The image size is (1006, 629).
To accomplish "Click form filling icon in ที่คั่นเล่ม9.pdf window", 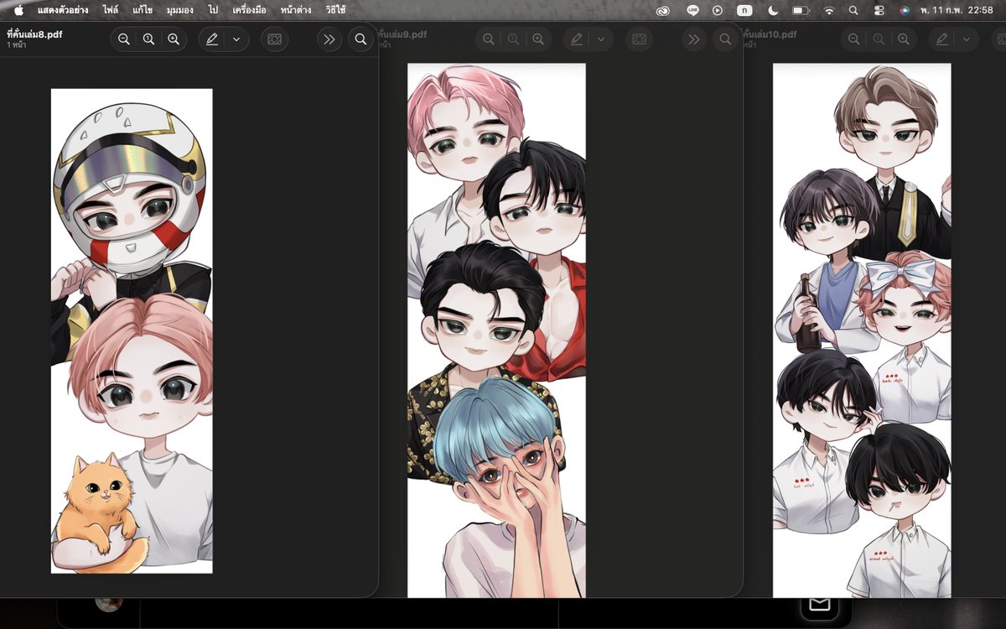I will [638, 39].
